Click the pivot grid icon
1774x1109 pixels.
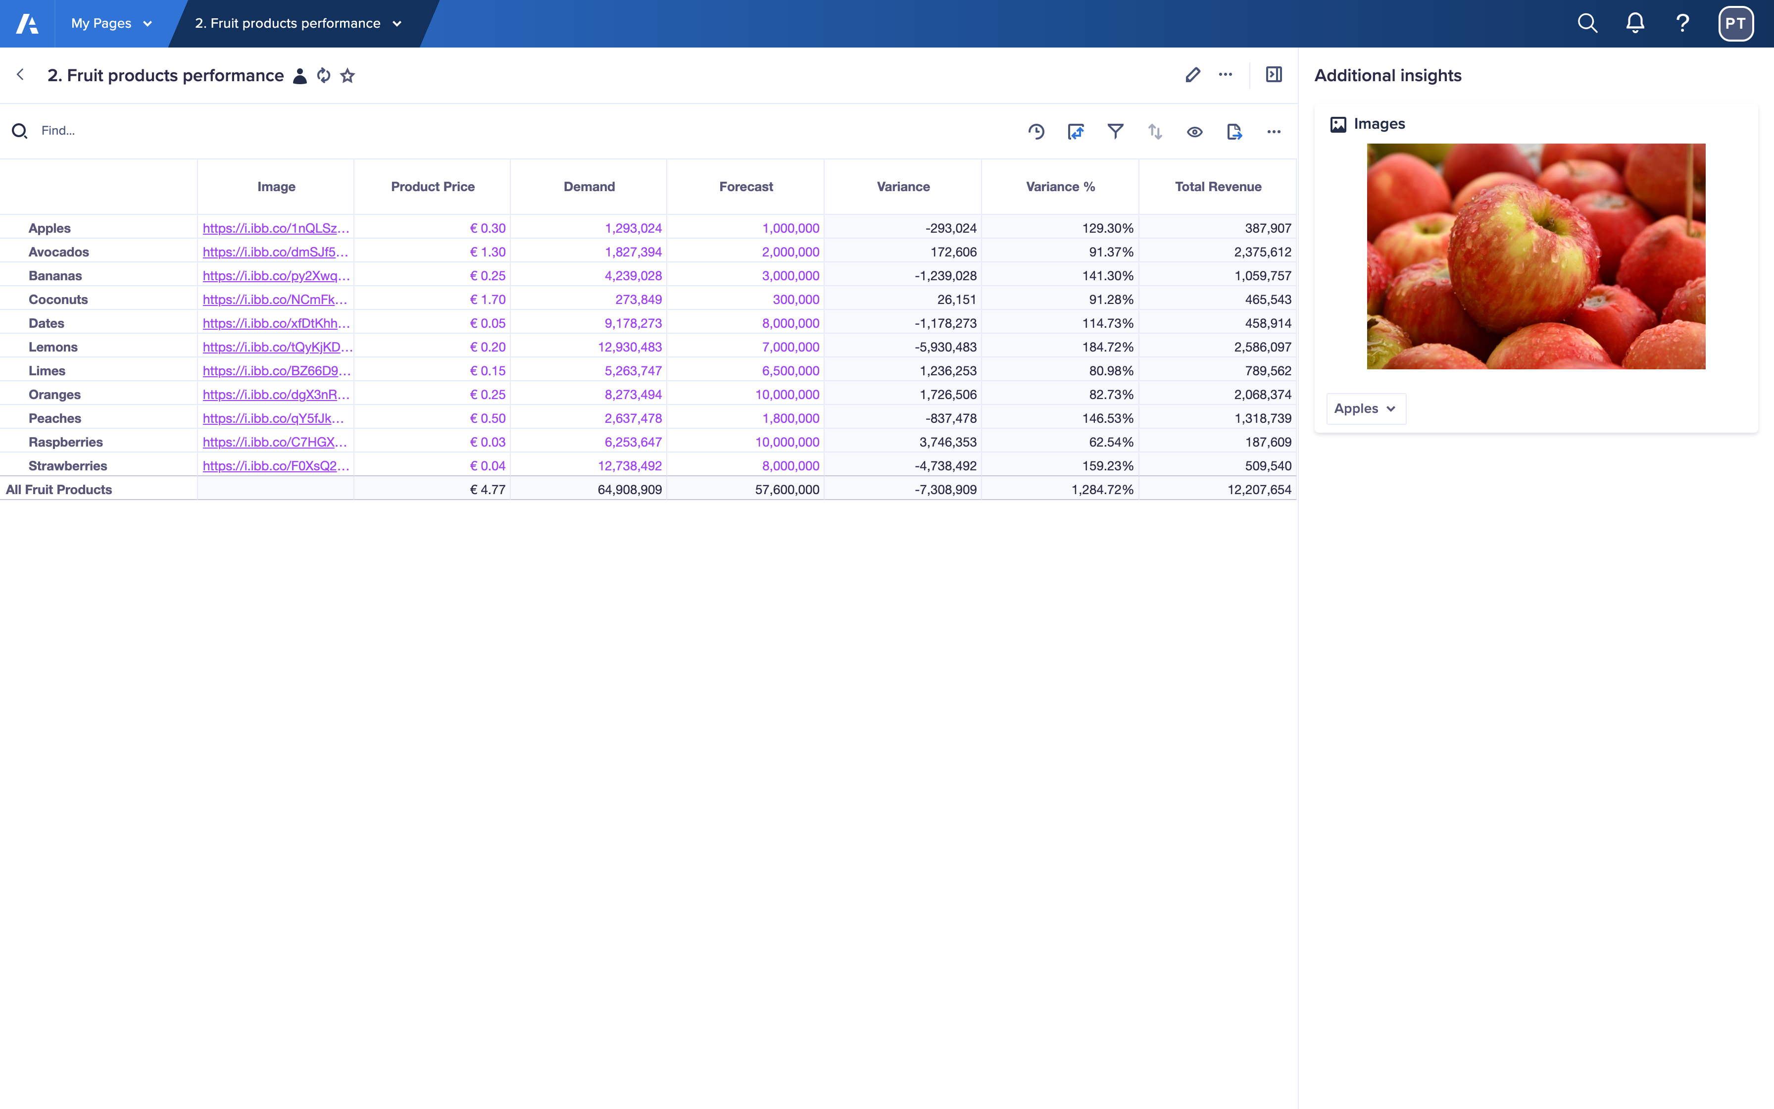tap(1076, 132)
